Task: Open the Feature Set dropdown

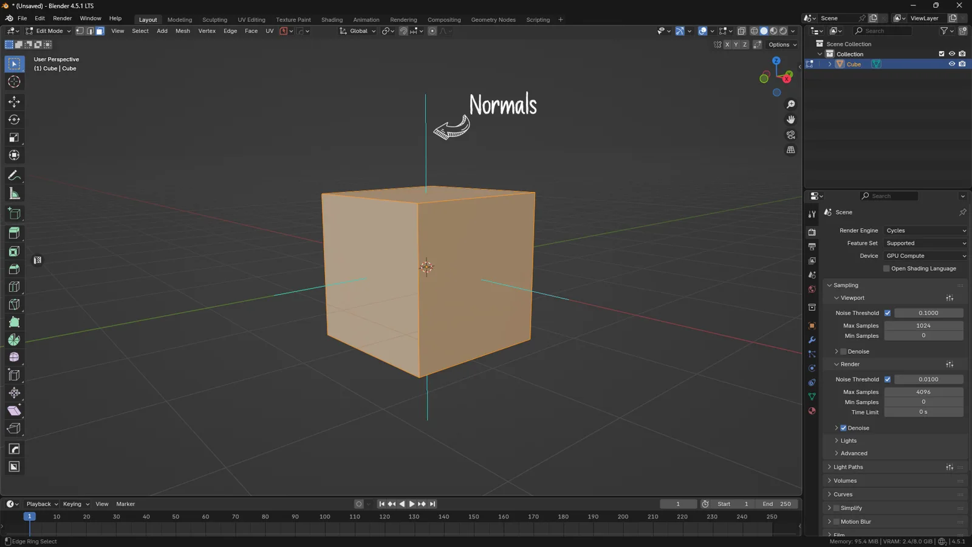Action: 925,243
